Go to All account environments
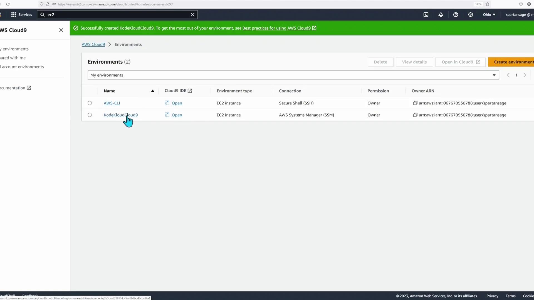Image resolution: width=534 pixels, height=300 pixels. point(23,67)
